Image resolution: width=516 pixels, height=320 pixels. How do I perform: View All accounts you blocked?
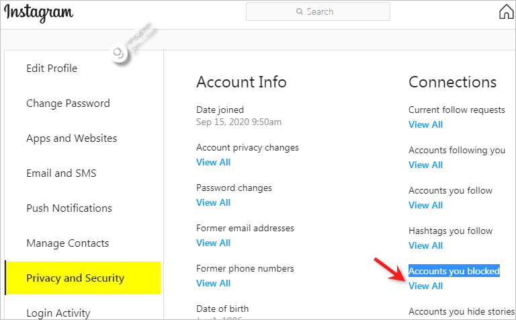click(425, 286)
